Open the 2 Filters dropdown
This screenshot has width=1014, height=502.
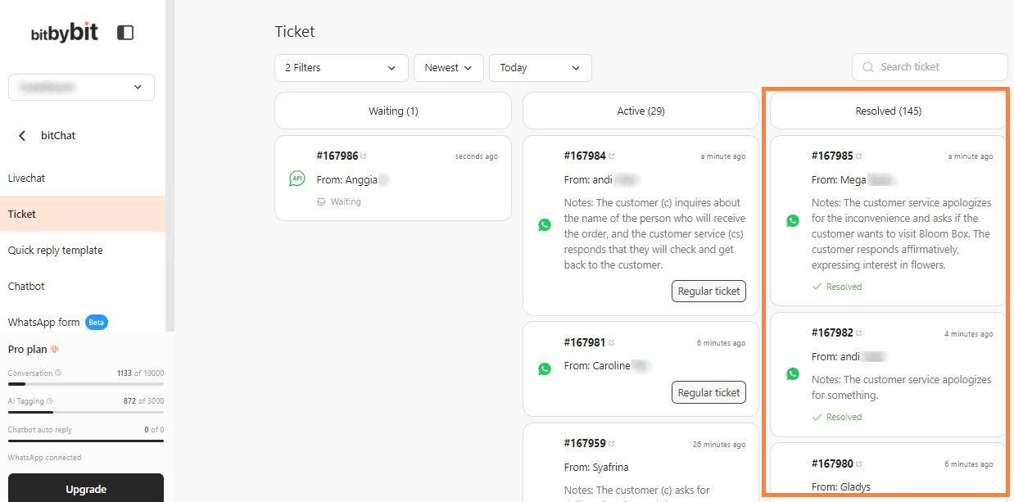point(342,68)
